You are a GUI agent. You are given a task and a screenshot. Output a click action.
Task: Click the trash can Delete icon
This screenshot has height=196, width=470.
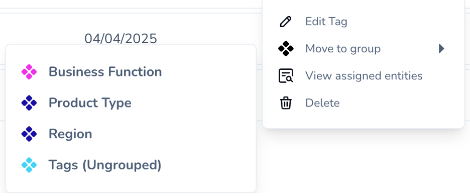click(x=286, y=103)
